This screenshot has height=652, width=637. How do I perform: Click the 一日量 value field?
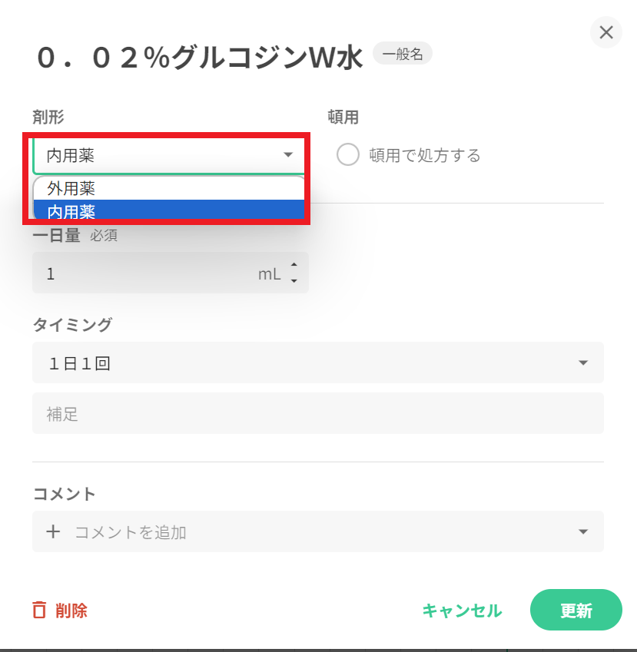pos(146,273)
